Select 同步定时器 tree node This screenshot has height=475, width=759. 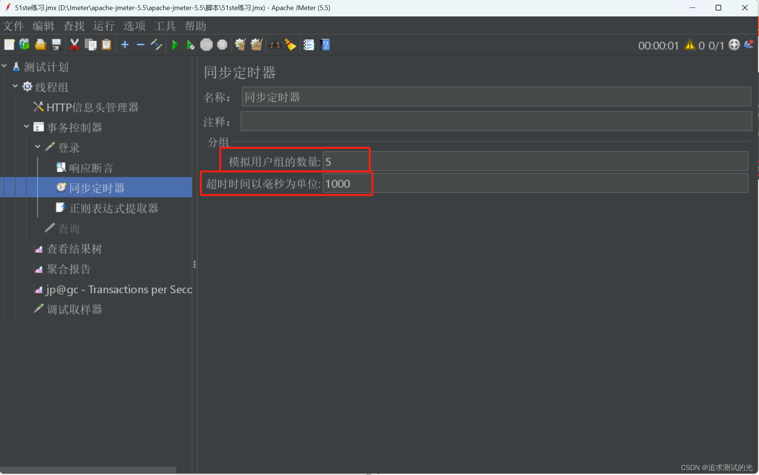(x=97, y=188)
